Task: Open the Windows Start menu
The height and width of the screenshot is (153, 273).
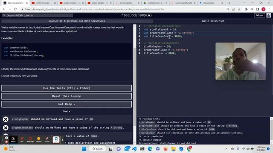Action: (84, 149)
